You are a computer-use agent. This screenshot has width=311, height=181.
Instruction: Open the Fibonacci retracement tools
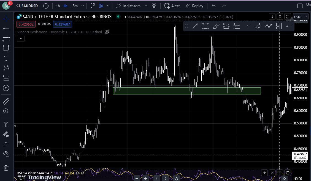pos(6,38)
